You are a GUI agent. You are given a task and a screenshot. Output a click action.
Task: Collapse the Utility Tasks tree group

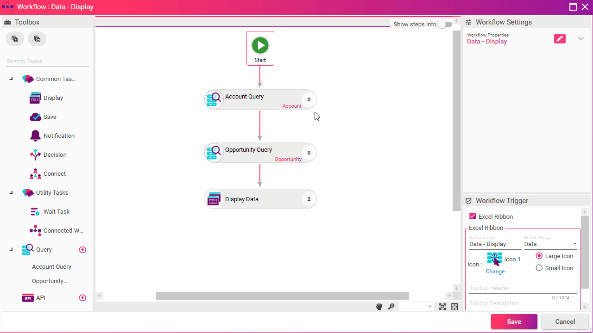[11, 193]
